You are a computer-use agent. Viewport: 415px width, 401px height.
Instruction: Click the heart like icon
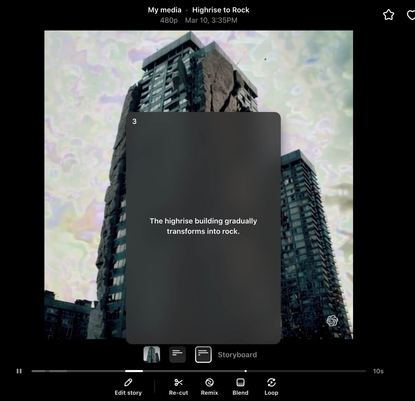(411, 15)
